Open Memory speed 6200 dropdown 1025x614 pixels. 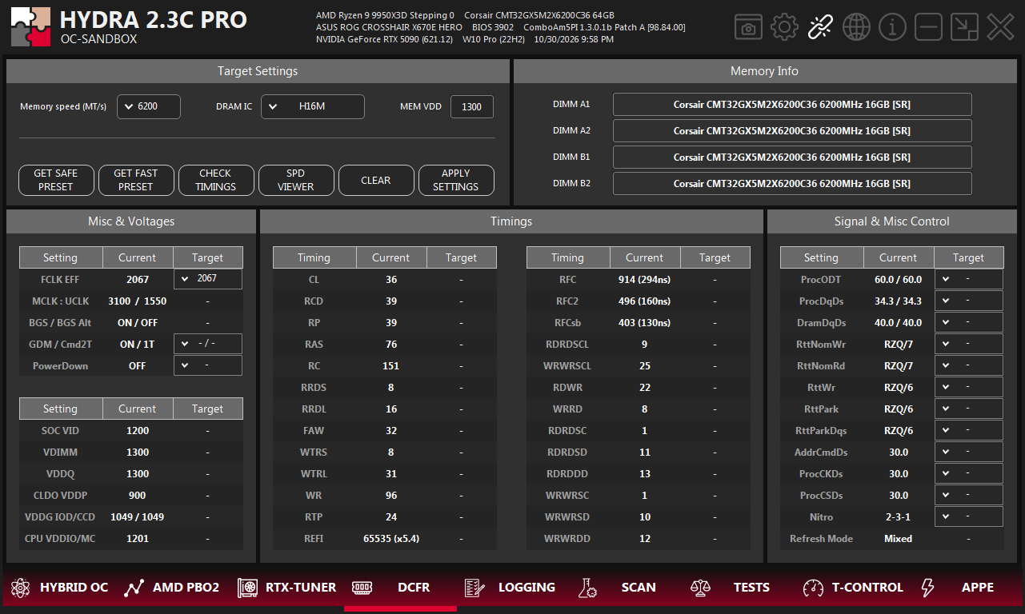point(149,106)
